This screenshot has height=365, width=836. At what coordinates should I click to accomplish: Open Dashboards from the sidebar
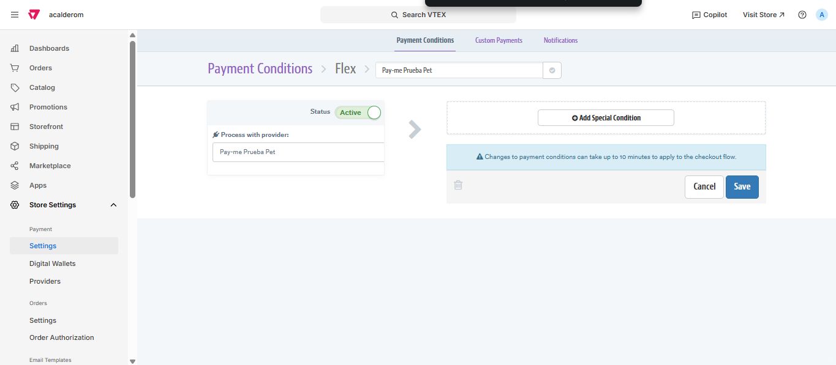[49, 48]
